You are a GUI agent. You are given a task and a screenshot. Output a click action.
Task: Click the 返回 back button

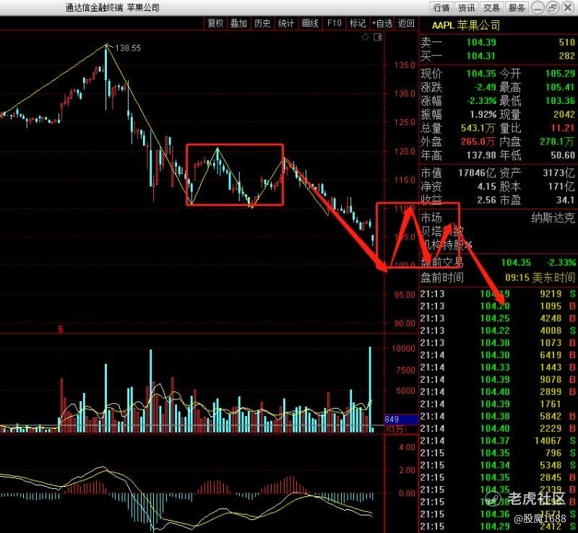point(406,23)
